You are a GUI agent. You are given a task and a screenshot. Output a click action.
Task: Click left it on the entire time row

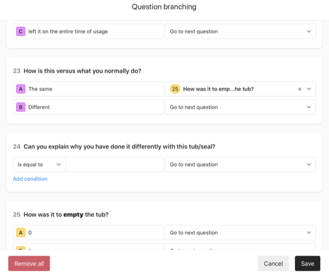[88, 31]
